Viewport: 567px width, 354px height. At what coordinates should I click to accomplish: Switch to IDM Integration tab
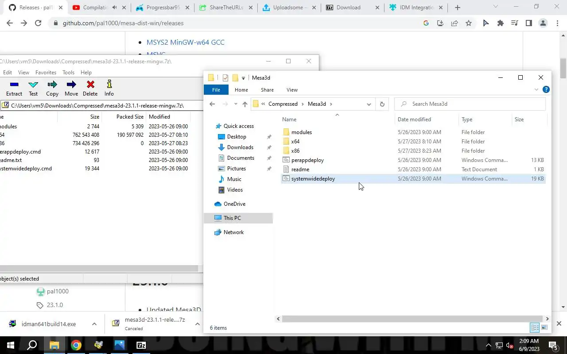click(x=416, y=8)
